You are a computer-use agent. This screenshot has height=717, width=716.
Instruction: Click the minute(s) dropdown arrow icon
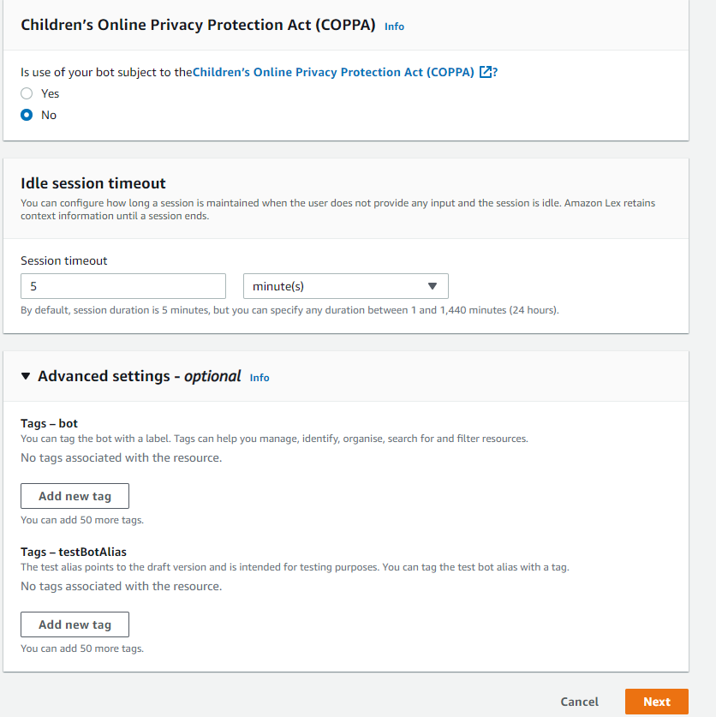pyautogui.click(x=433, y=286)
